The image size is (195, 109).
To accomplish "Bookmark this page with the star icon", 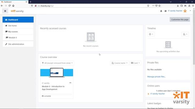I will click(x=159, y=6).
